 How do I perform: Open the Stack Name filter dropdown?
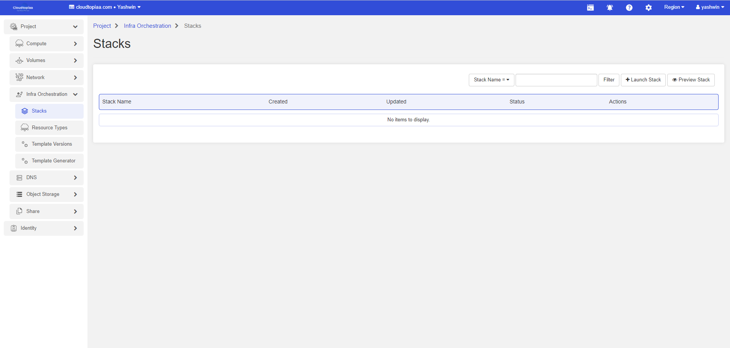click(491, 80)
